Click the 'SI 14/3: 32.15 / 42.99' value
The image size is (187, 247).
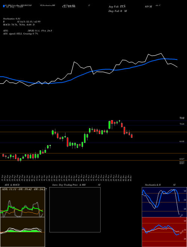[29, 22]
